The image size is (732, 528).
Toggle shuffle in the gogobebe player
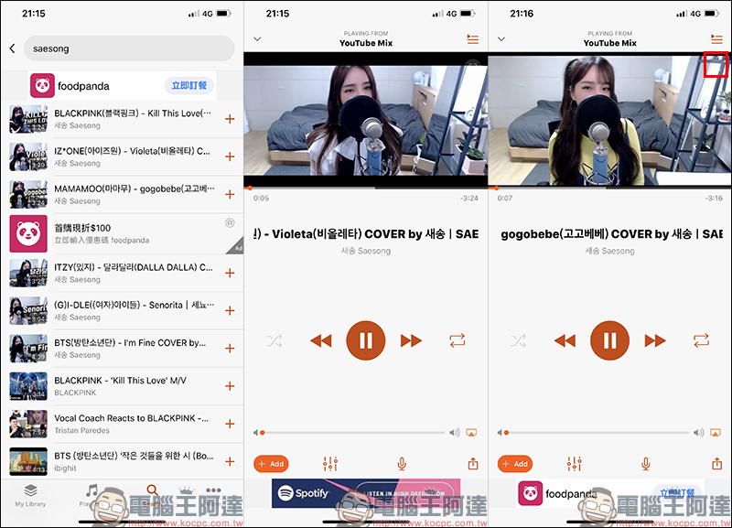tap(519, 340)
